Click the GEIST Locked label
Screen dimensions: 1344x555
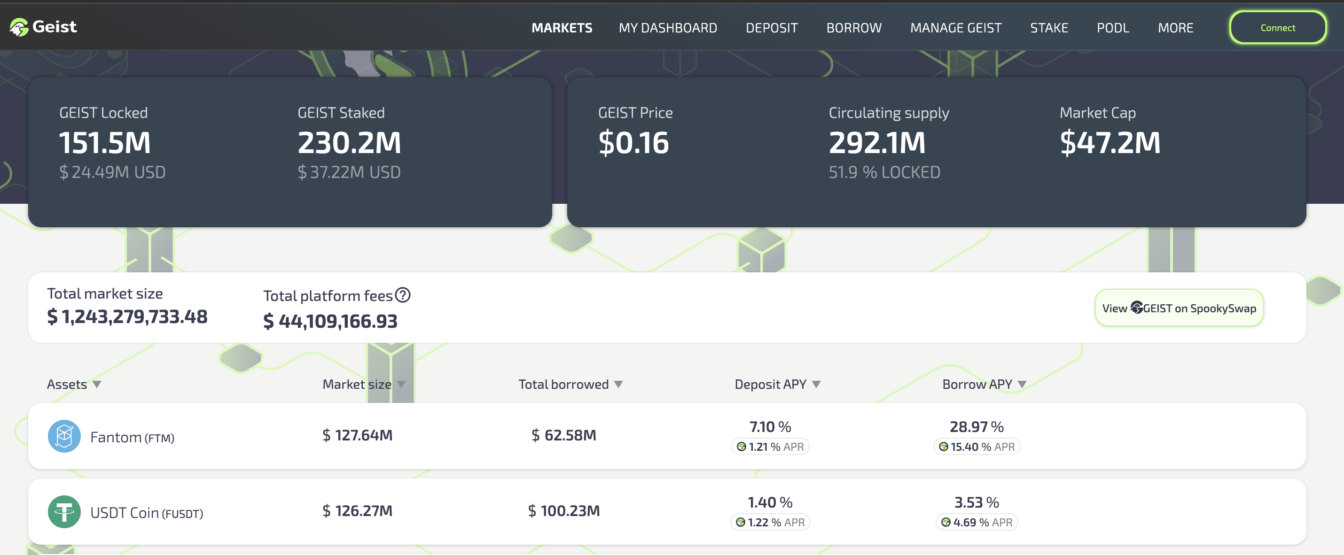pyautogui.click(x=103, y=113)
